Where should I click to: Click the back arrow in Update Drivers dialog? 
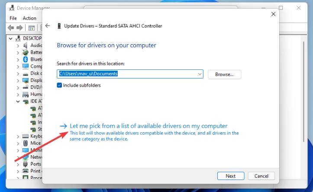click(x=48, y=26)
